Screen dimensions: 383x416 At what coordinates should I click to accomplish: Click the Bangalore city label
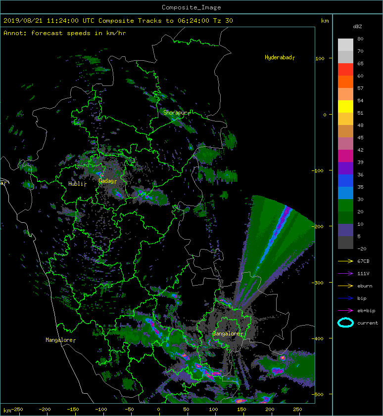click(x=226, y=333)
